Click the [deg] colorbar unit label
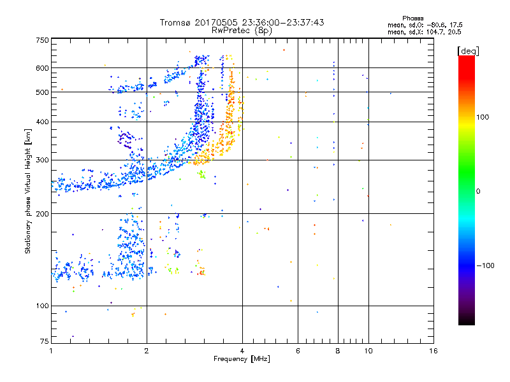The width and height of the screenshot is (510, 382). (x=468, y=51)
